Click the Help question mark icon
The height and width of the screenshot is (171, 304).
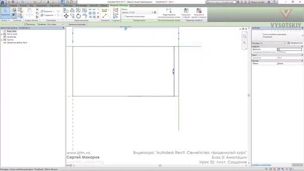click(274, 2)
